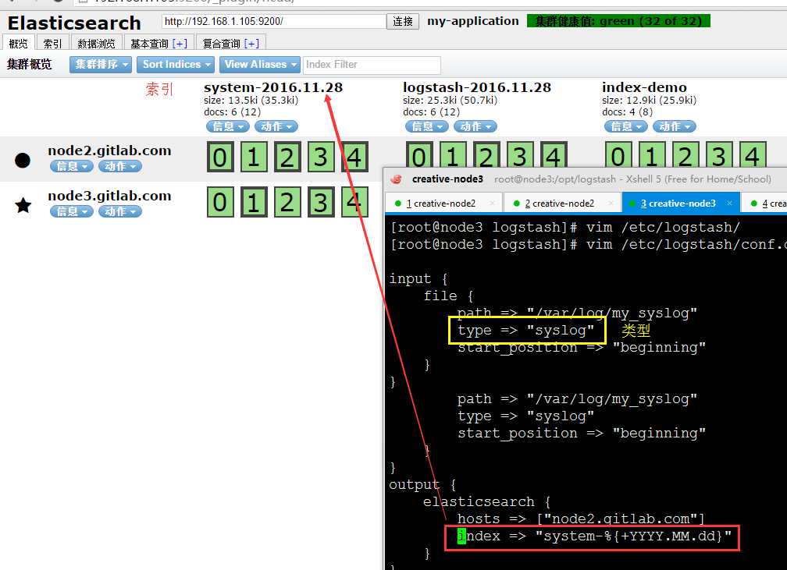Open 信息 dropdown for node3.gitlab.com
Screen dimensions: 787x570
click(72, 211)
